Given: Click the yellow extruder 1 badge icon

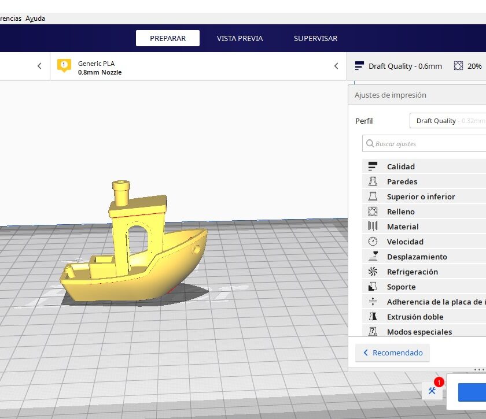Looking at the screenshot, I should tap(64, 65).
